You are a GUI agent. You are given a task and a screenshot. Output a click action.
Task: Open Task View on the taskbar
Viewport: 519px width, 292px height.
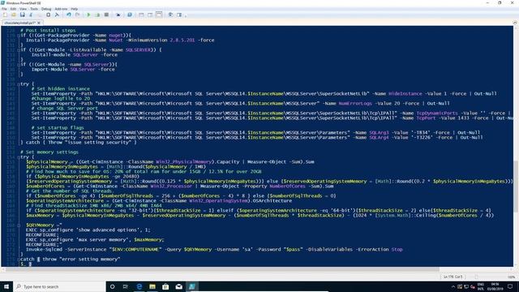(x=126, y=286)
